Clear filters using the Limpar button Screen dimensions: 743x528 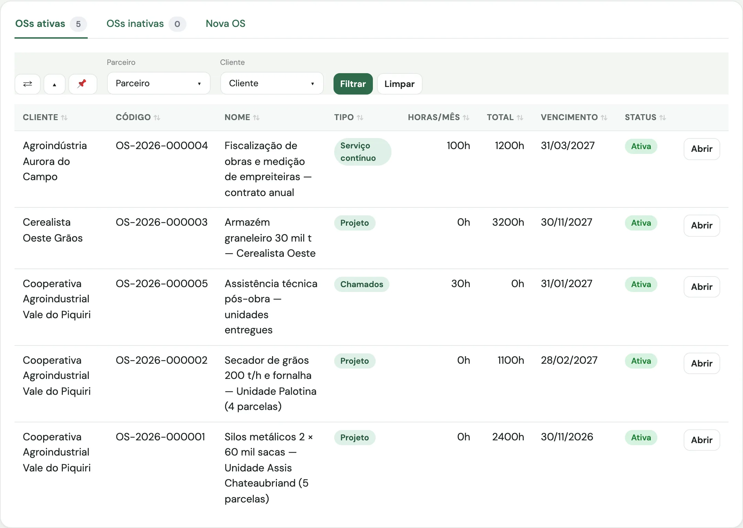pyautogui.click(x=399, y=84)
